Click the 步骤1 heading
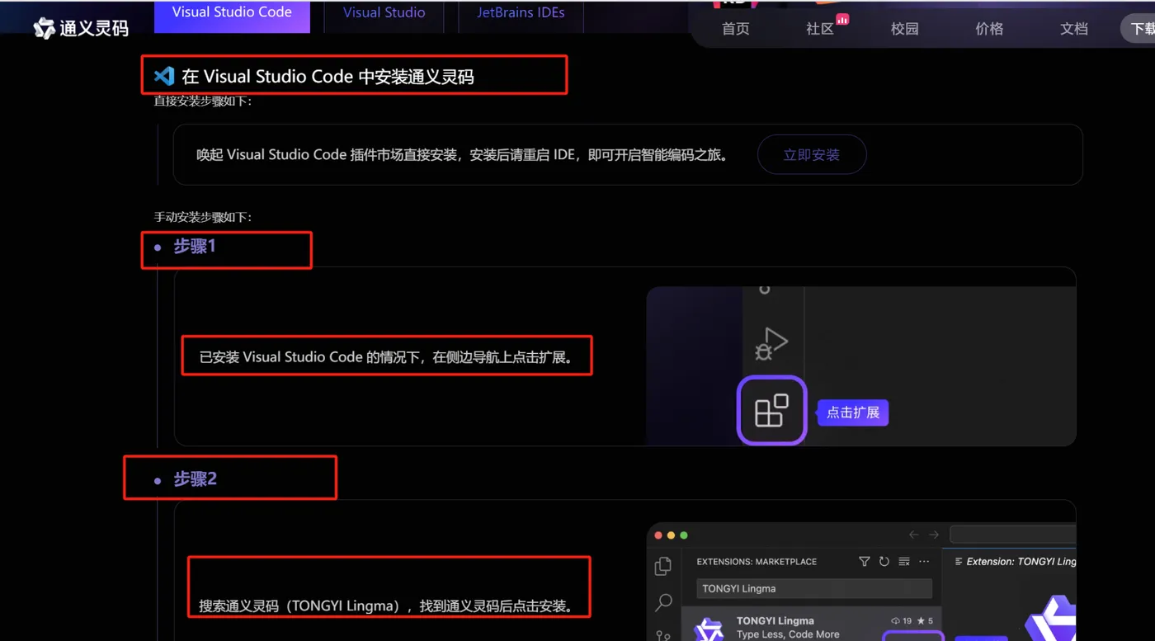 coord(195,246)
